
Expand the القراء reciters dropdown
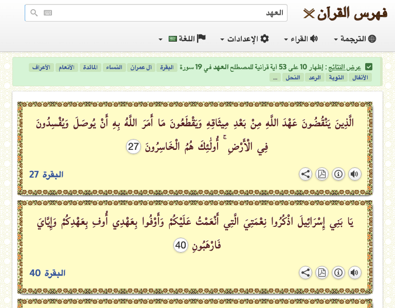pos(301,39)
